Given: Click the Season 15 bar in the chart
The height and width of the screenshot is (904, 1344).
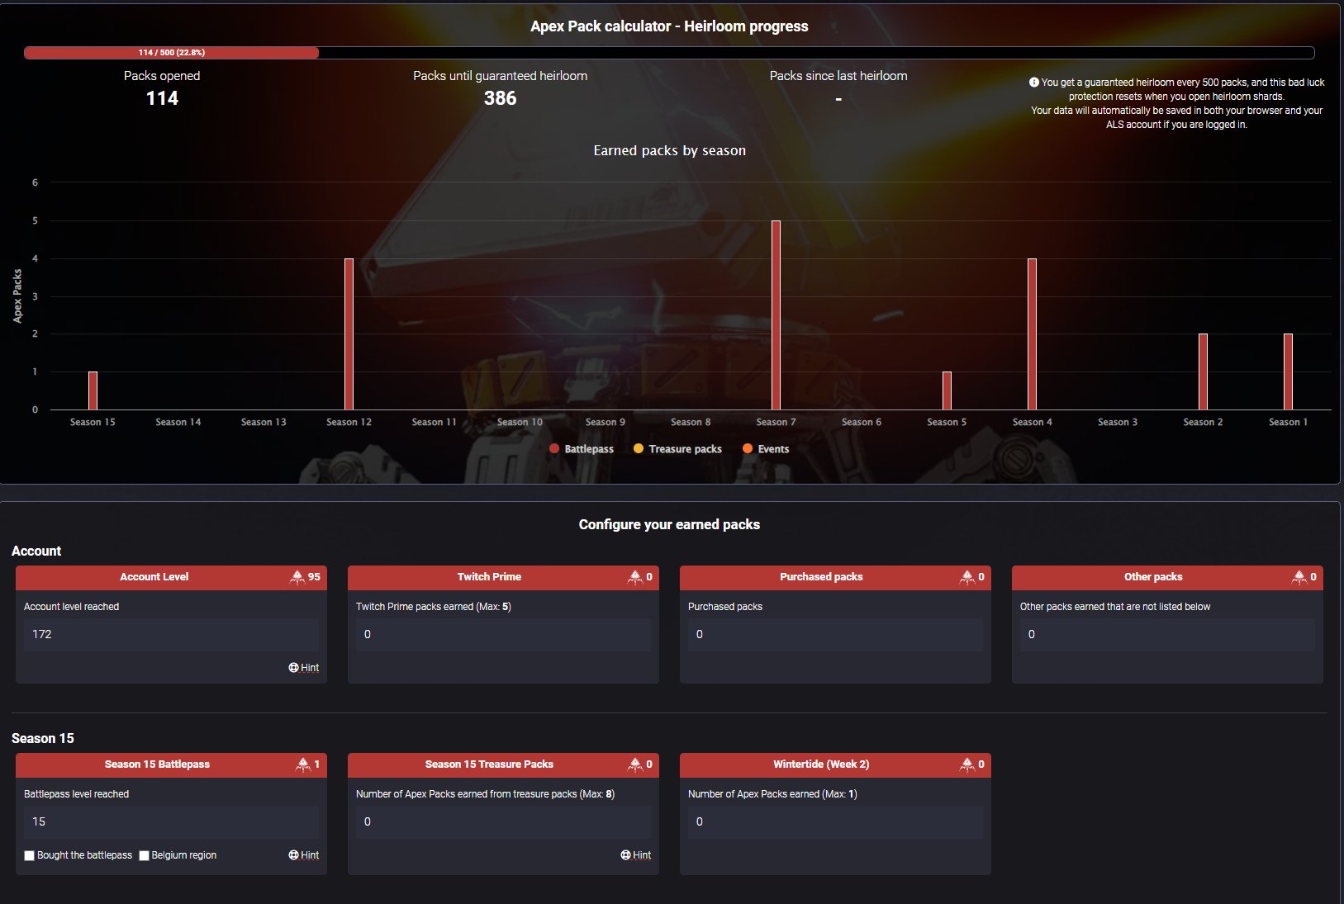Looking at the screenshot, I should (x=93, y=390).
